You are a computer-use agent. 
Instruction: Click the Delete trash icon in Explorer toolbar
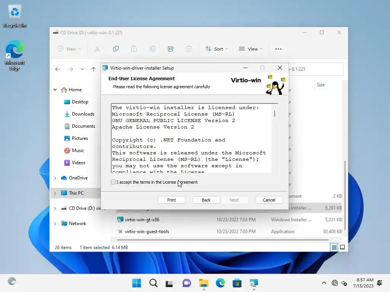(189, 49)
